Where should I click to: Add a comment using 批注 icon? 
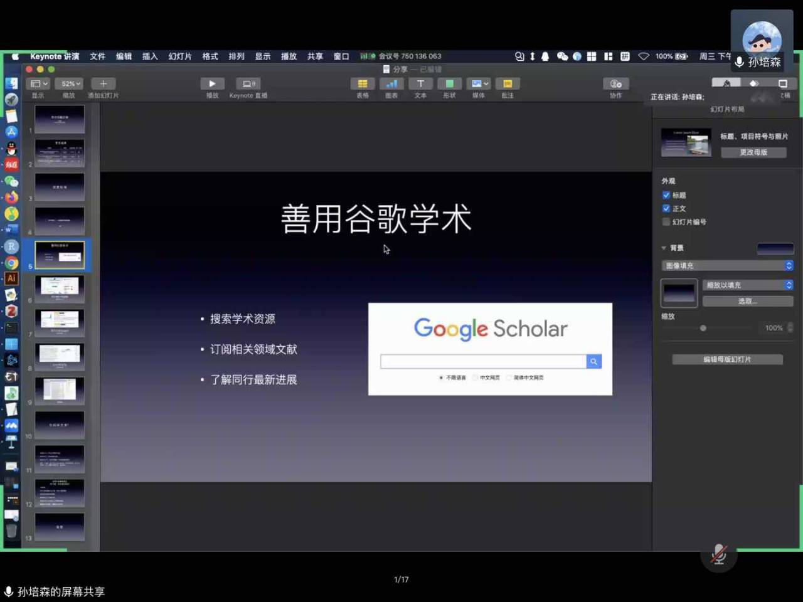(x=508, y=83)
